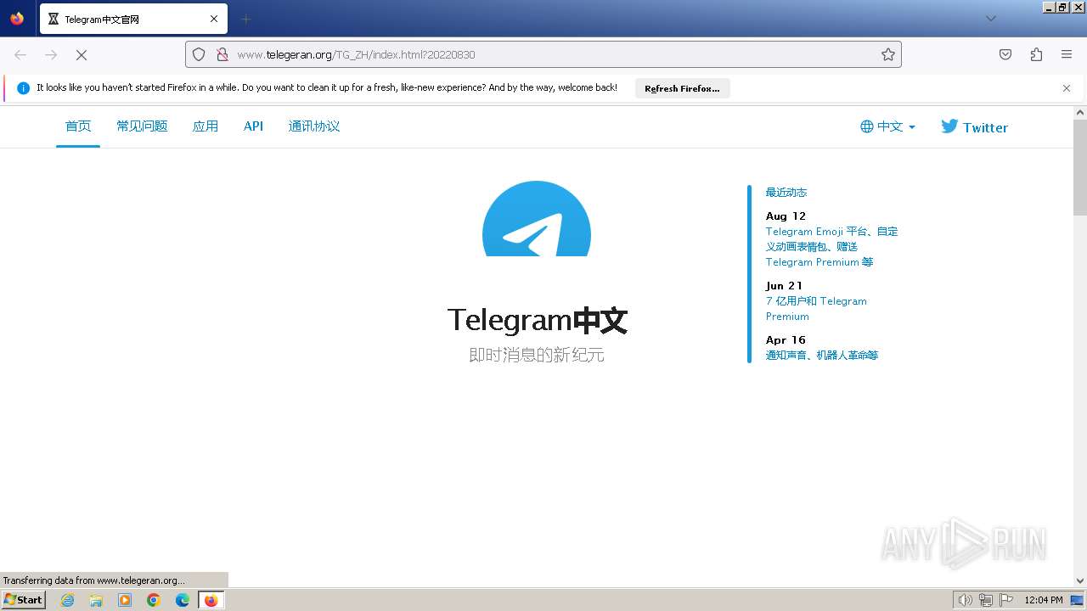
Task: Launch Internet Explorer from taskbar
Action: [67, 600]
